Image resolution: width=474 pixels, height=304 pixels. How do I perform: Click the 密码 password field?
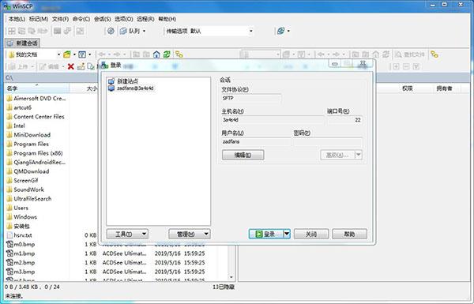pyautogui.click(x=328, y=141)
